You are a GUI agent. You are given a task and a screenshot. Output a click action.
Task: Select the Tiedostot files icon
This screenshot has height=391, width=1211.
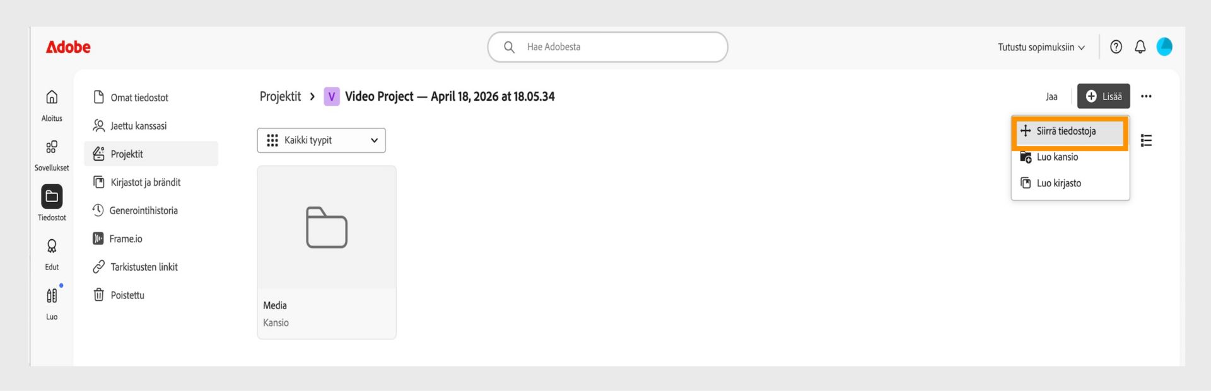point(52,196)
